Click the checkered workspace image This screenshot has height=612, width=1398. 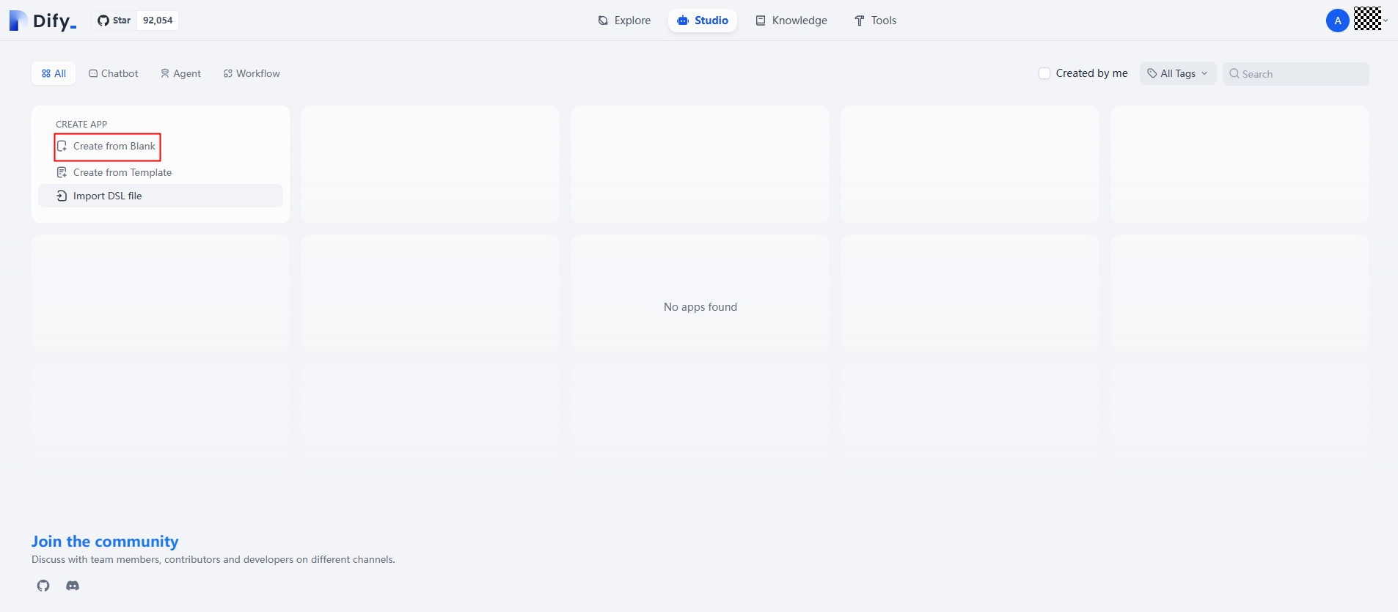1367,18
